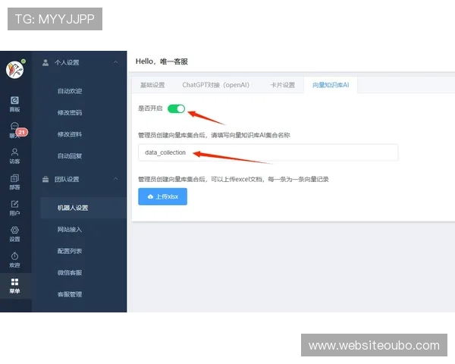Collapse the 团队设置 section chevron
455x364 pixels.
point(116,179)
